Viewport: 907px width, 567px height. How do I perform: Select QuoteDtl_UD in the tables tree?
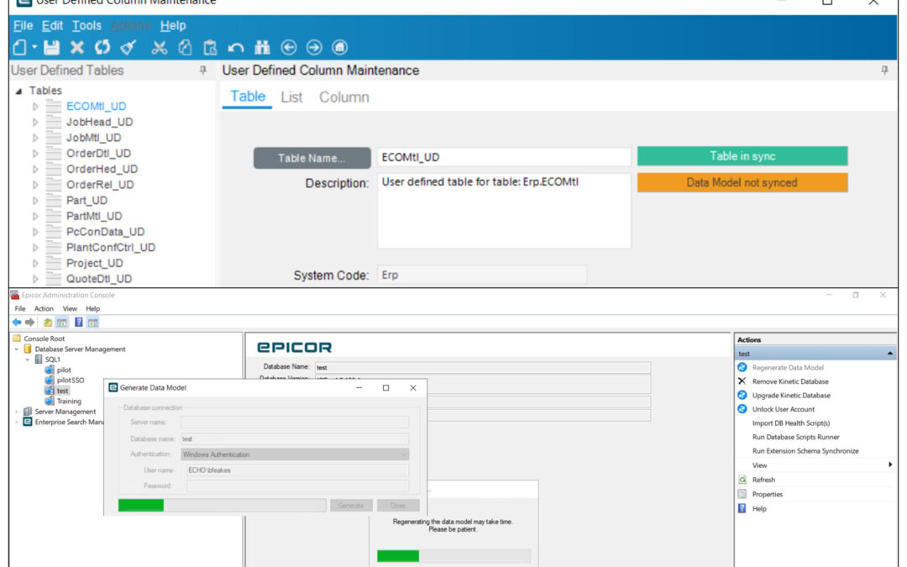[x=99, y=278]
